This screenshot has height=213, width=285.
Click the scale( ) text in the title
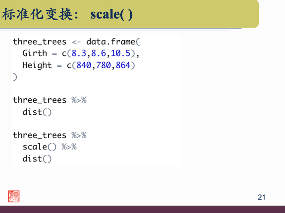(112, 15)
